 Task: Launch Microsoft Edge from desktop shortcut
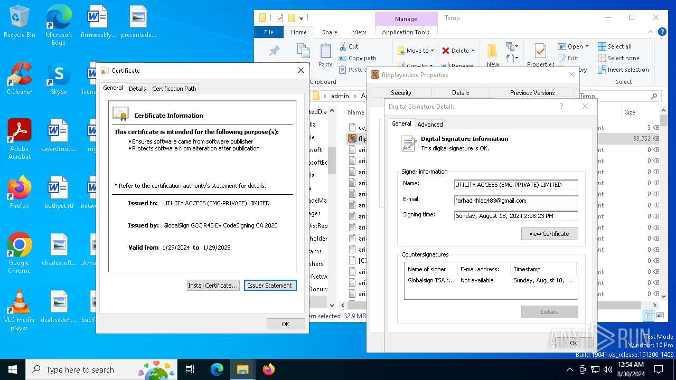tap(59, 25)
